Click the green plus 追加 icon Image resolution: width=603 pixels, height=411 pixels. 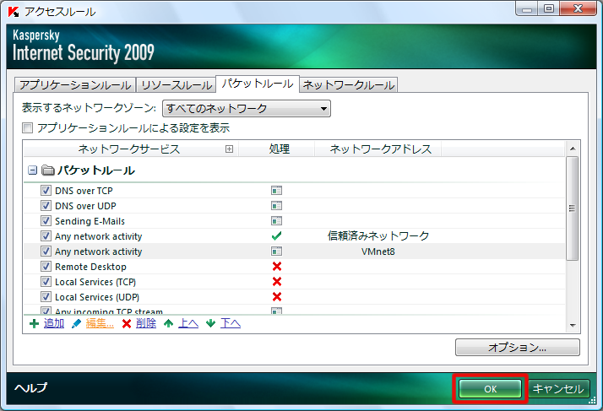[x=34, y=323]
